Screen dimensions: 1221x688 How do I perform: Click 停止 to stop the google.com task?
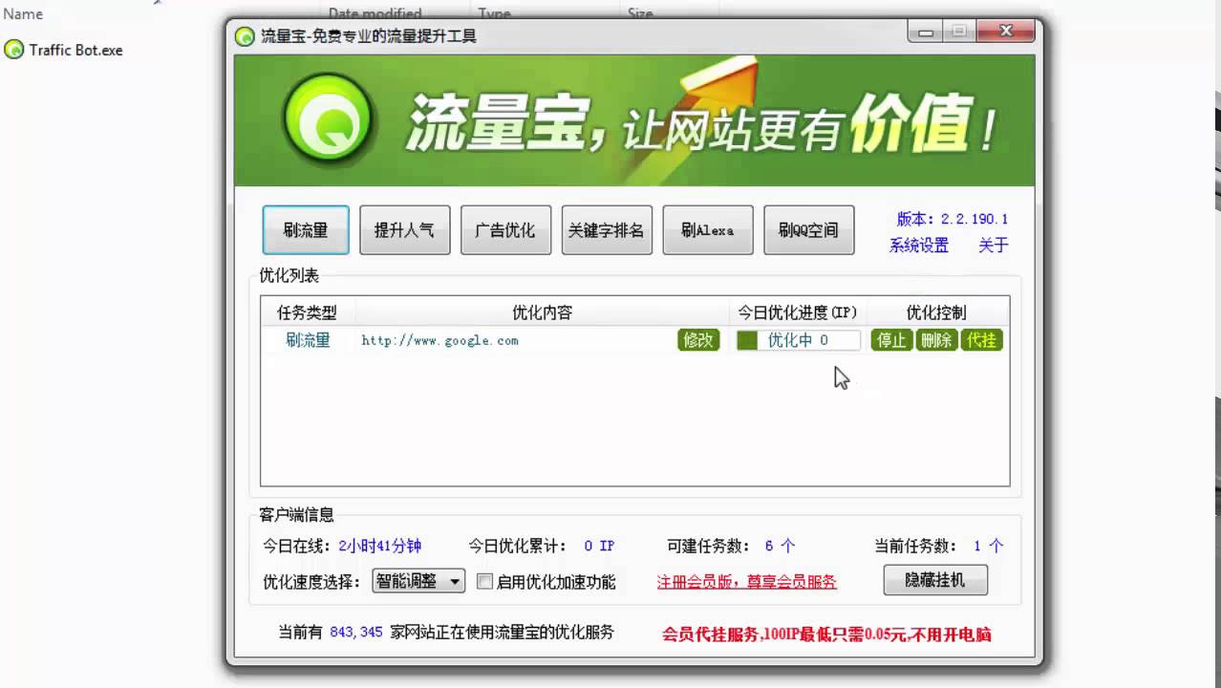(x=891, y=340)
